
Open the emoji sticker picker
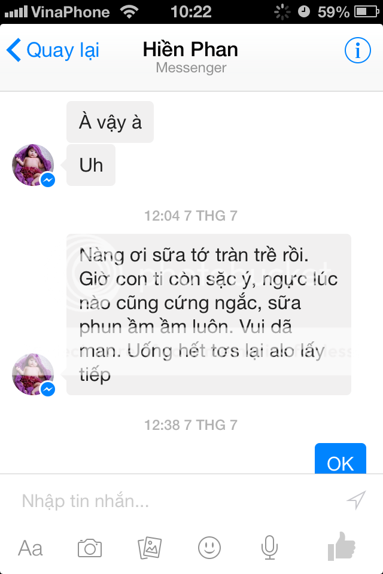pyautogui.click(x=209, y=548)
